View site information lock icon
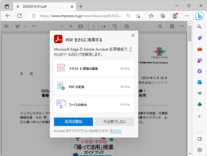This screenshot has width=207, height=156. (x=34, y=16)
